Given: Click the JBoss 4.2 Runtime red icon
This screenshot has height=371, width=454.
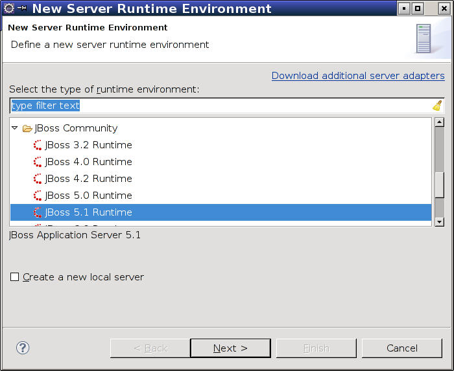Looking at the screenshot, I should 38,179.
